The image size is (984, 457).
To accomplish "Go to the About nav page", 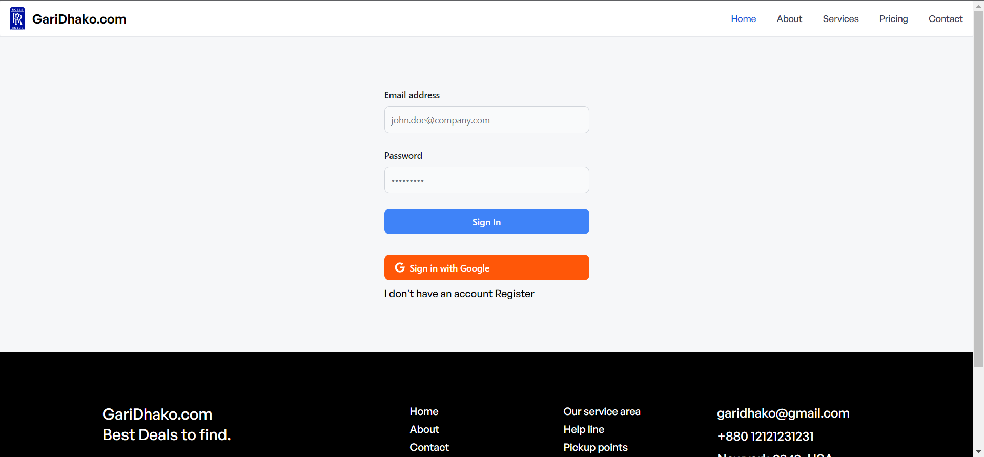I will [x=789, y=19].
